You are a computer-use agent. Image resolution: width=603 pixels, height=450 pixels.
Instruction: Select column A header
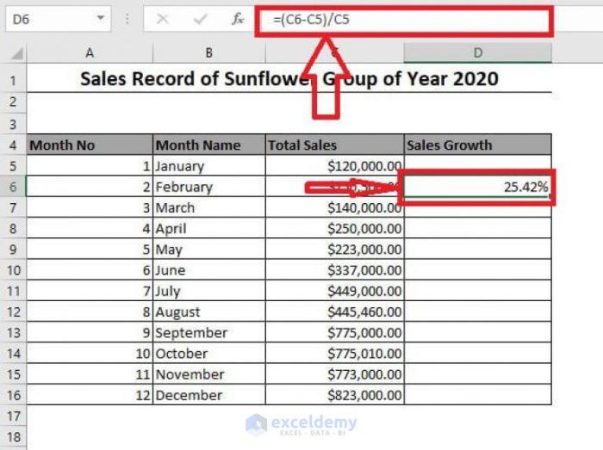[90, 53]
